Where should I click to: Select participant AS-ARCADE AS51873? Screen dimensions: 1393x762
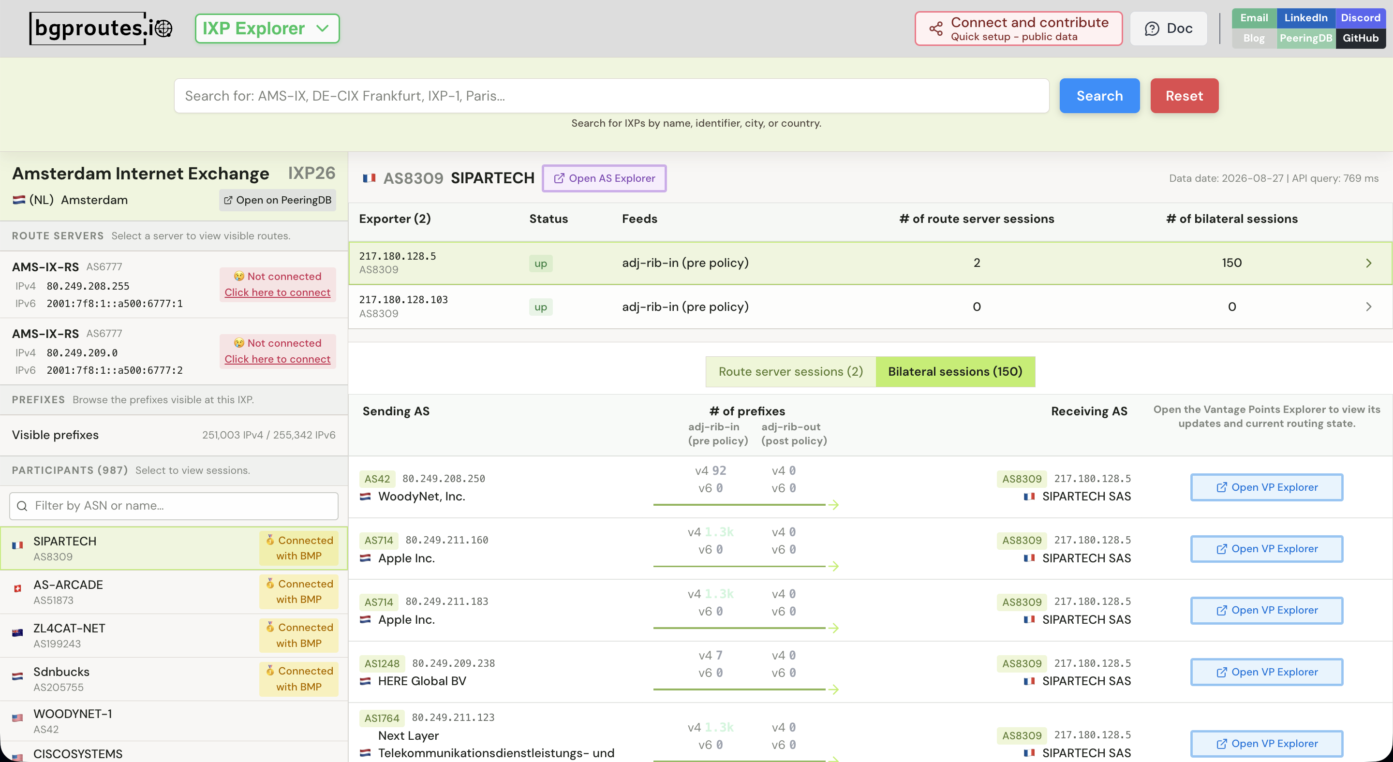coord(174,592)
